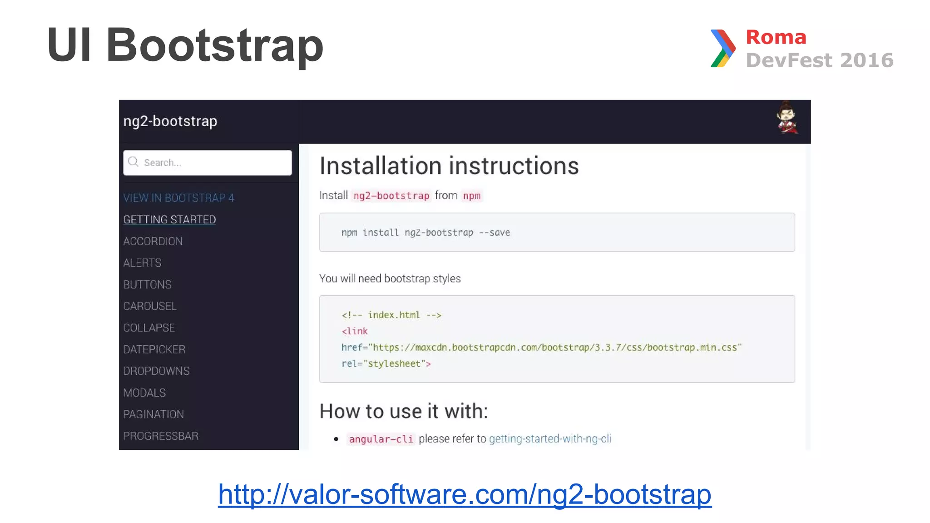Open the valor-software.com/ng2-bootstrap URL
This screenshot has height=523, width=930.
coord(465,494)
